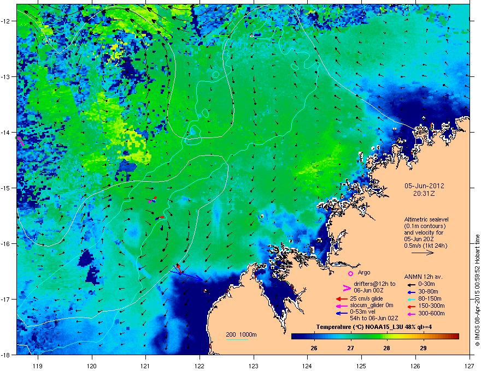Click the blue arrow beside '0-53m vel'
Screen dimensions: 481x371
[342, 313]
